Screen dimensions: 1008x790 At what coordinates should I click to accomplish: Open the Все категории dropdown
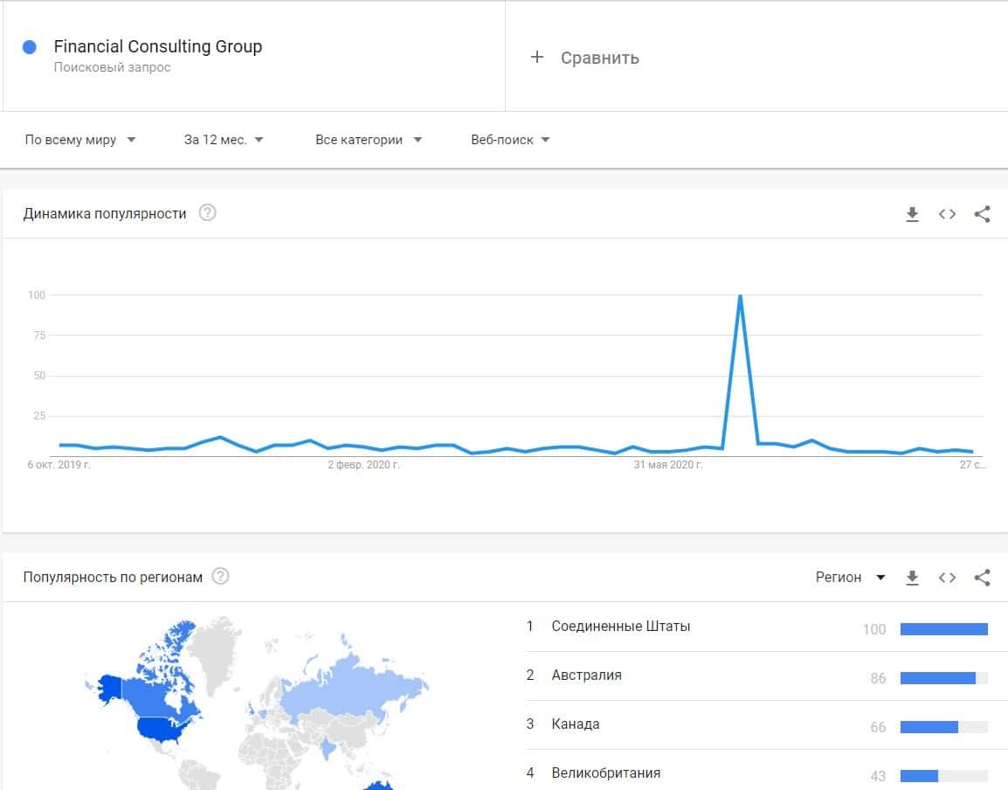[369, 140]
